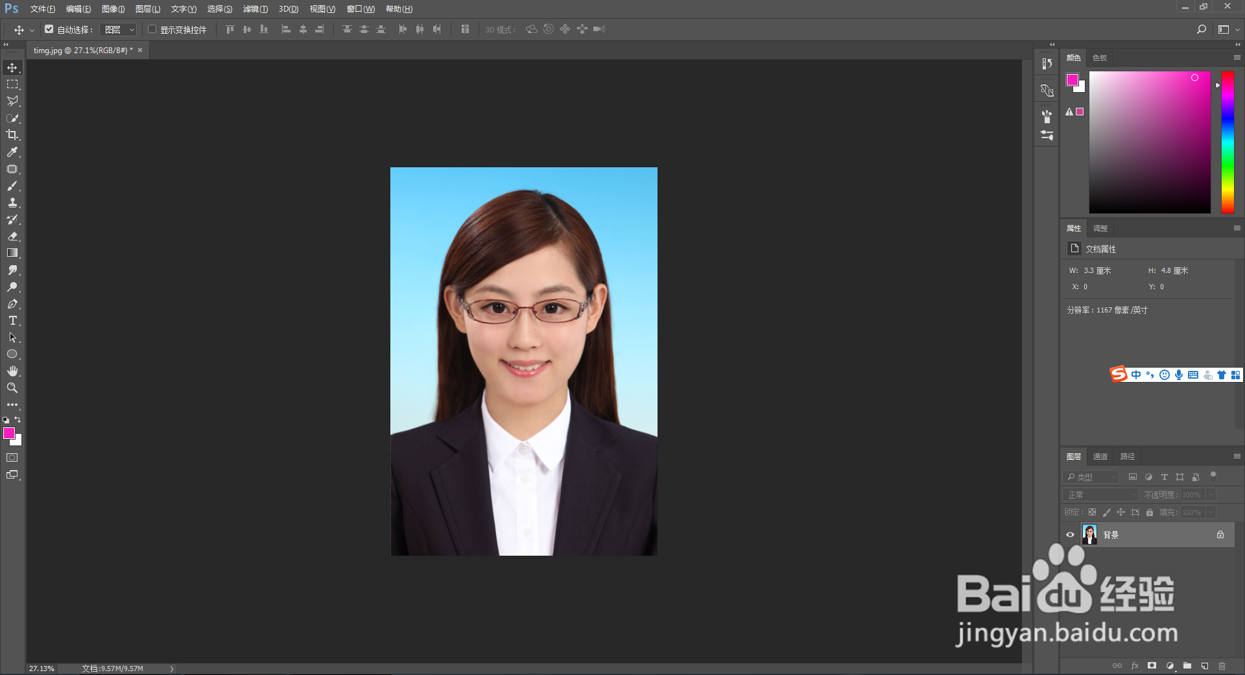Toggle lock all padlock next to 锁定
This screenshot has height=675, width=1245.
click(x=1150, y=512)
